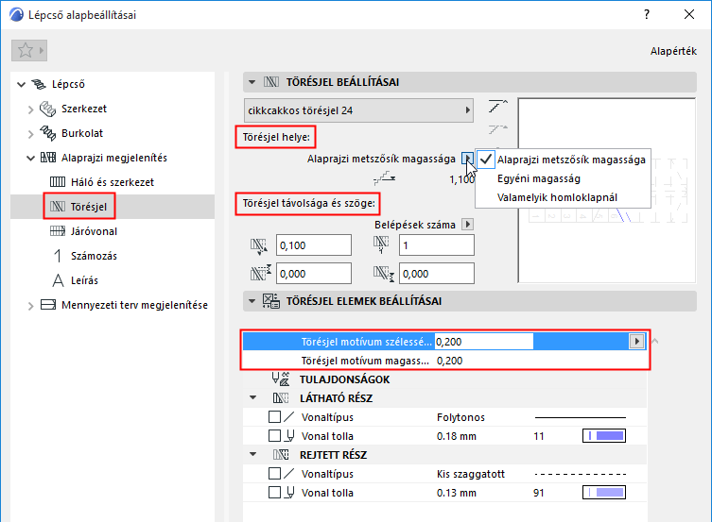Viewport: 712px width, 522px height.
Task: Toggle the Vonal tolla checkbox under Rejtett rész
Action: point(275,493)
